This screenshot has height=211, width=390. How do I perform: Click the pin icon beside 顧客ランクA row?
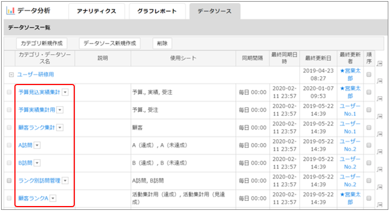point(379,205)
